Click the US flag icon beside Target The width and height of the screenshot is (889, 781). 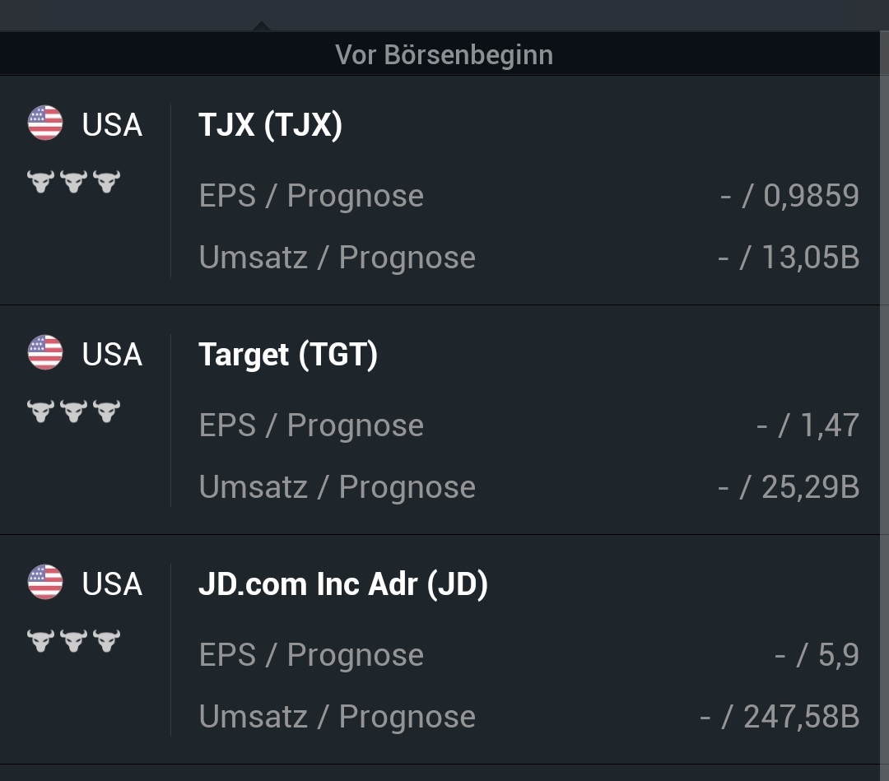[x=45, y=353]
